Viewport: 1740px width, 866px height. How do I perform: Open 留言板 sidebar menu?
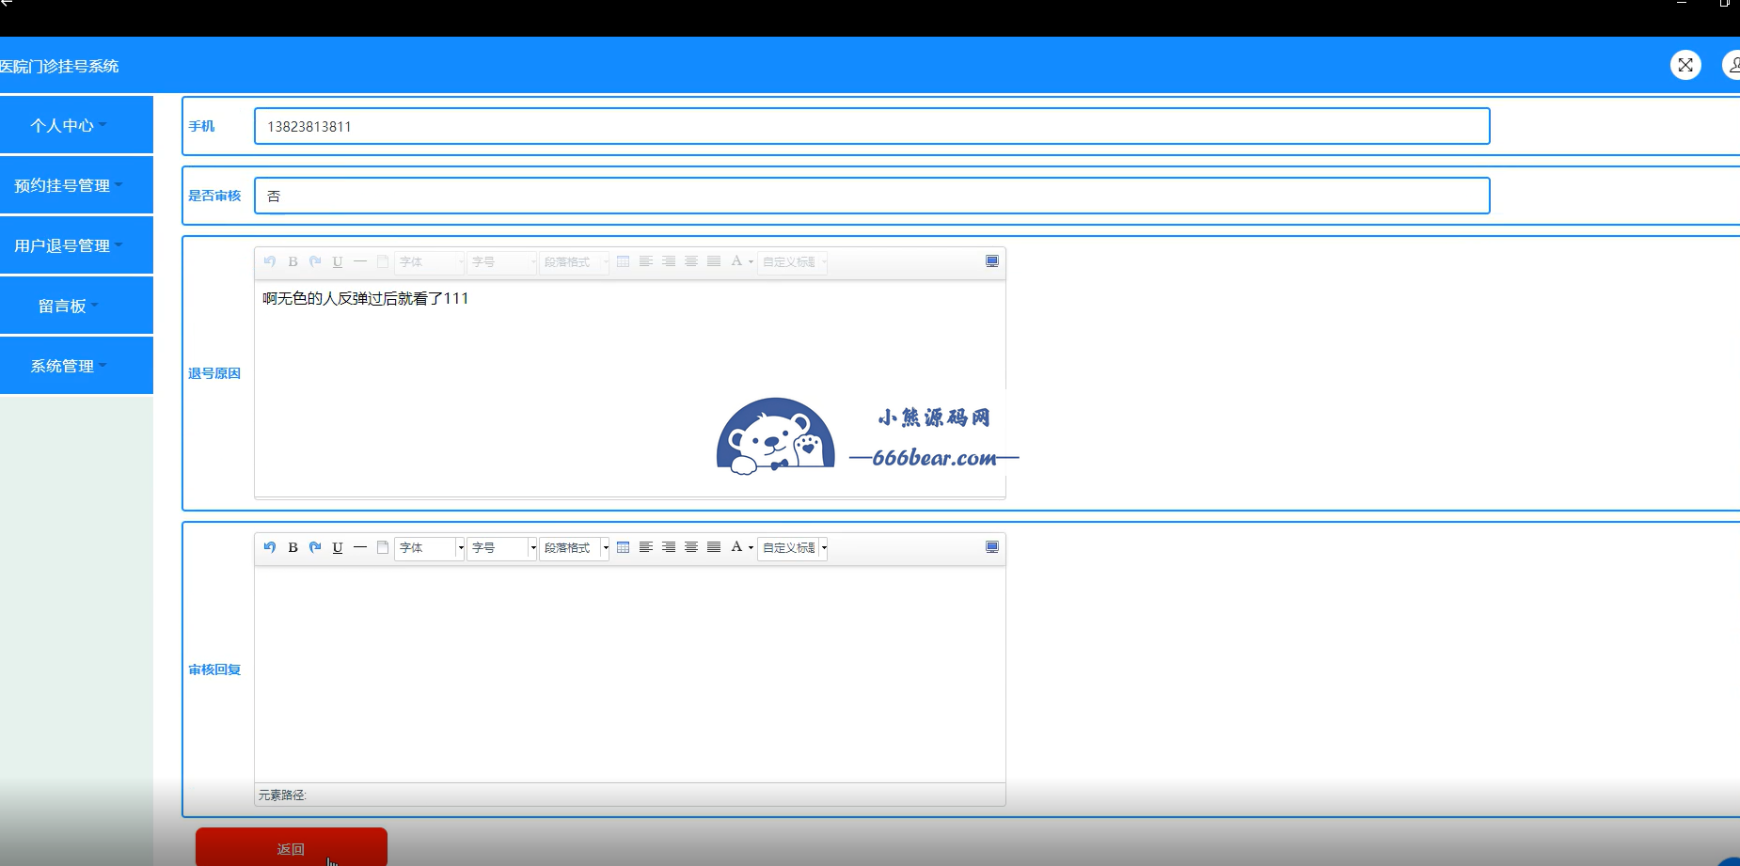pyautogui.click(x=76, y=306)
